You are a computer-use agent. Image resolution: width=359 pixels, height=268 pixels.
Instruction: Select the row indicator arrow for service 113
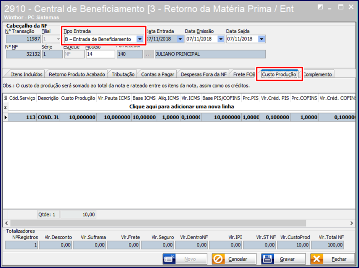5,117
